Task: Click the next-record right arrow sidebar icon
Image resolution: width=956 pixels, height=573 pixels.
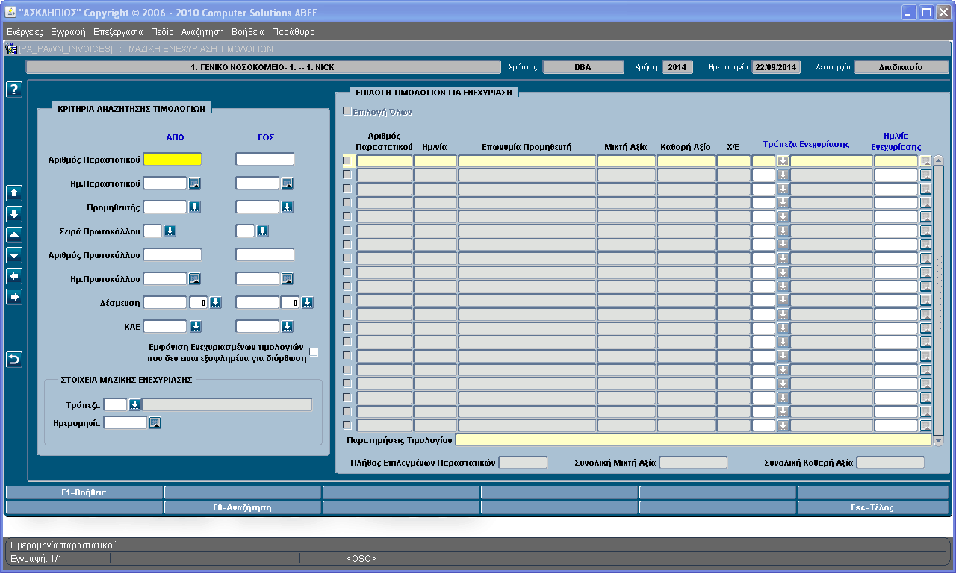Action: pos(14,297)
